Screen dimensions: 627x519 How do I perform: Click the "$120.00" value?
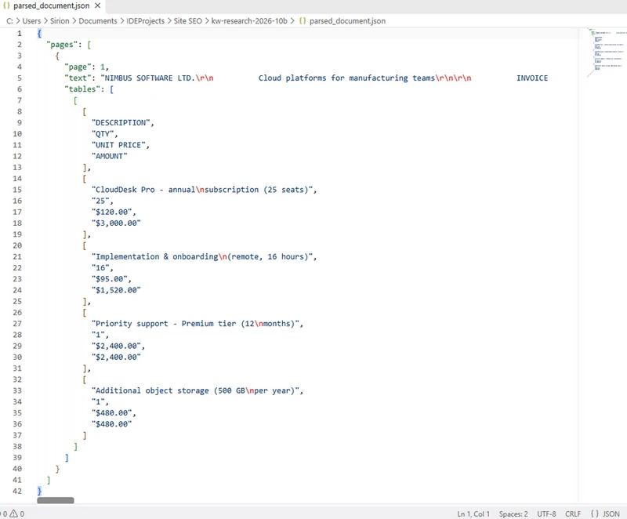(x=111, y=212)
